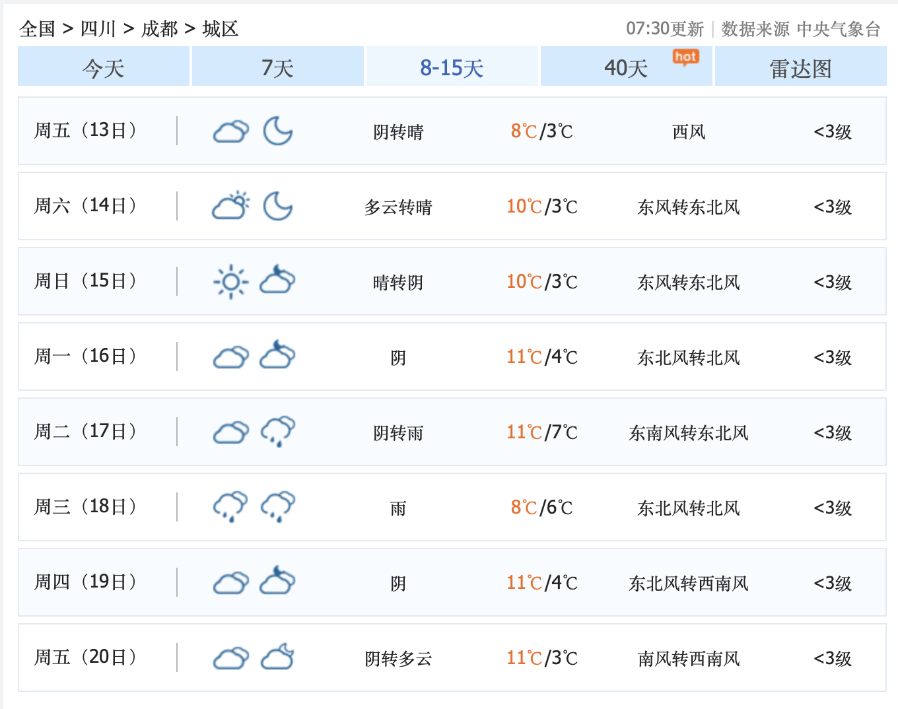Select the 周二（17日）date label

pyautogui.click(x=86, y=432)
